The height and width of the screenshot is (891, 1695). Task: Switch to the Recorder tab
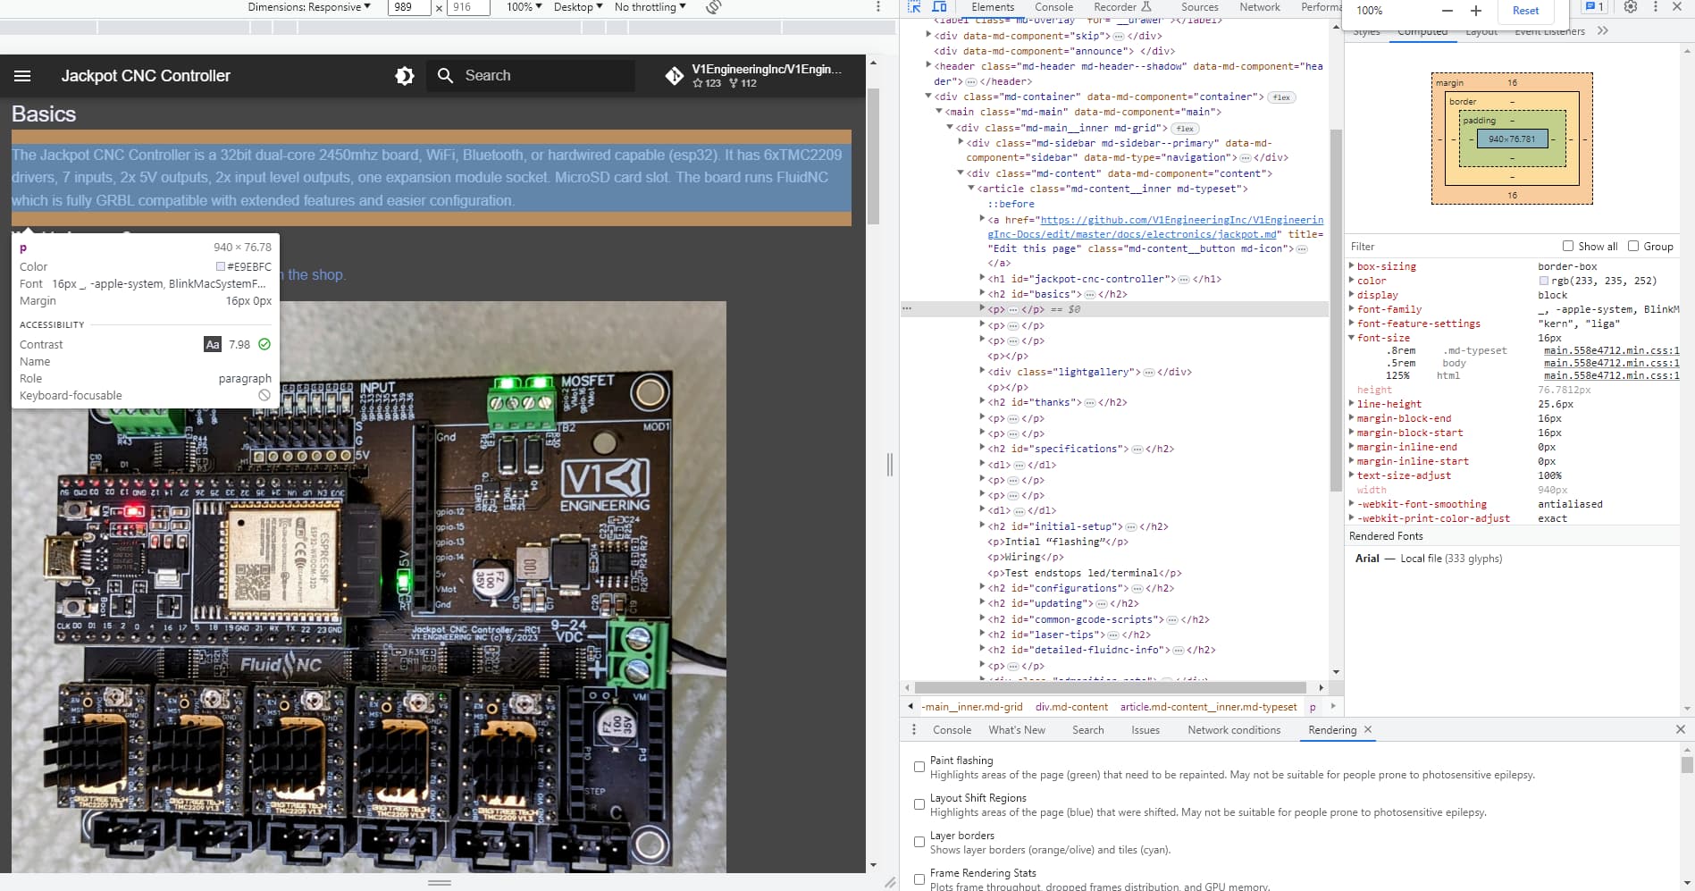[x=1122, y=7]
